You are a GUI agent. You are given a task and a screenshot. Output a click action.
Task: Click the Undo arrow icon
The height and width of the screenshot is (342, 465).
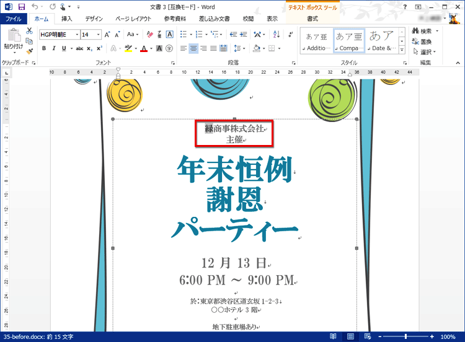[x=35, y=7]
